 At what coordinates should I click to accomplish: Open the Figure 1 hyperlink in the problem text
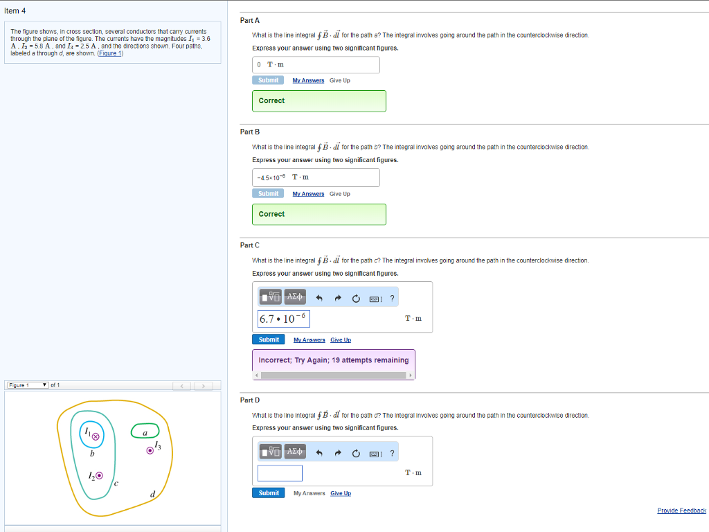click(109, 53)
